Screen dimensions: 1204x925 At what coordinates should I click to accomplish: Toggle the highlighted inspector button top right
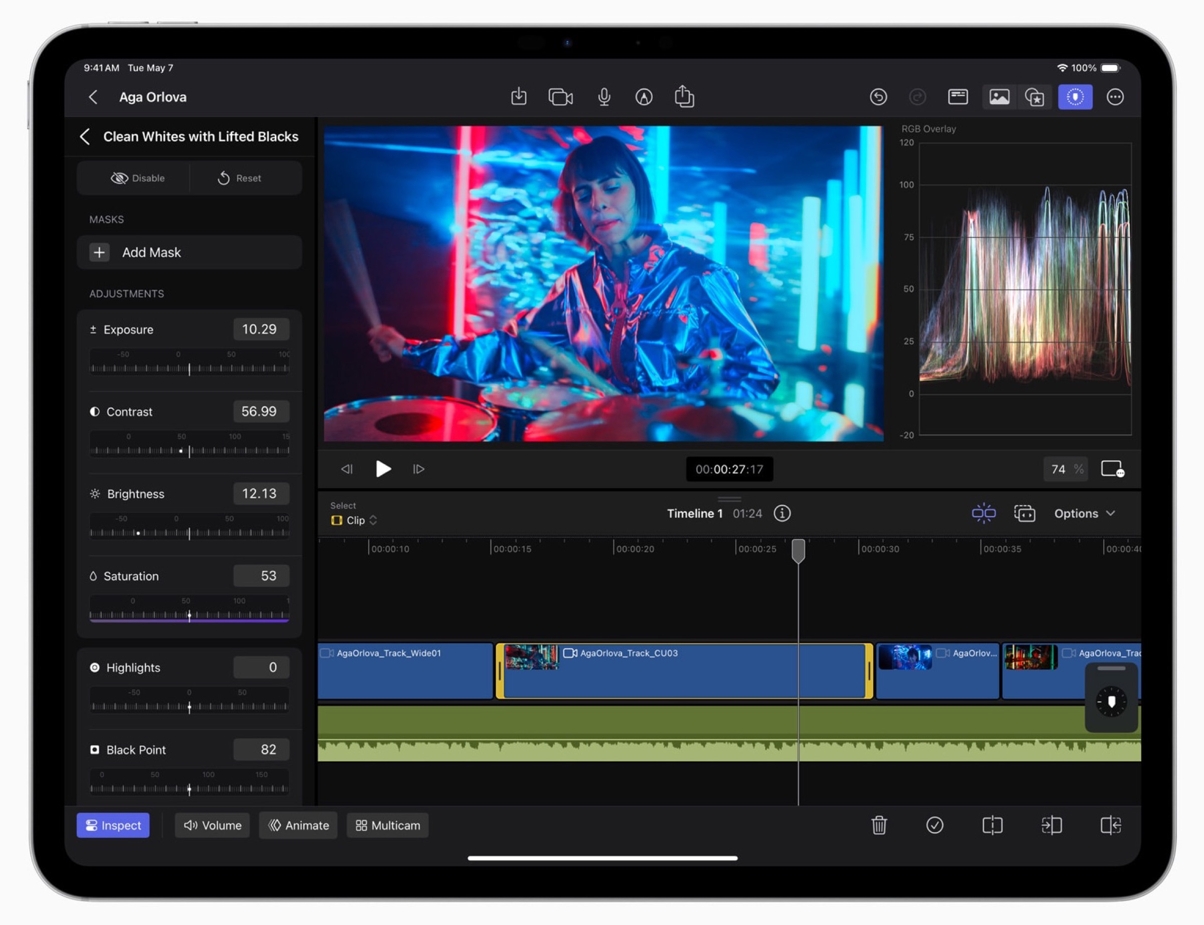(1075, 97)
